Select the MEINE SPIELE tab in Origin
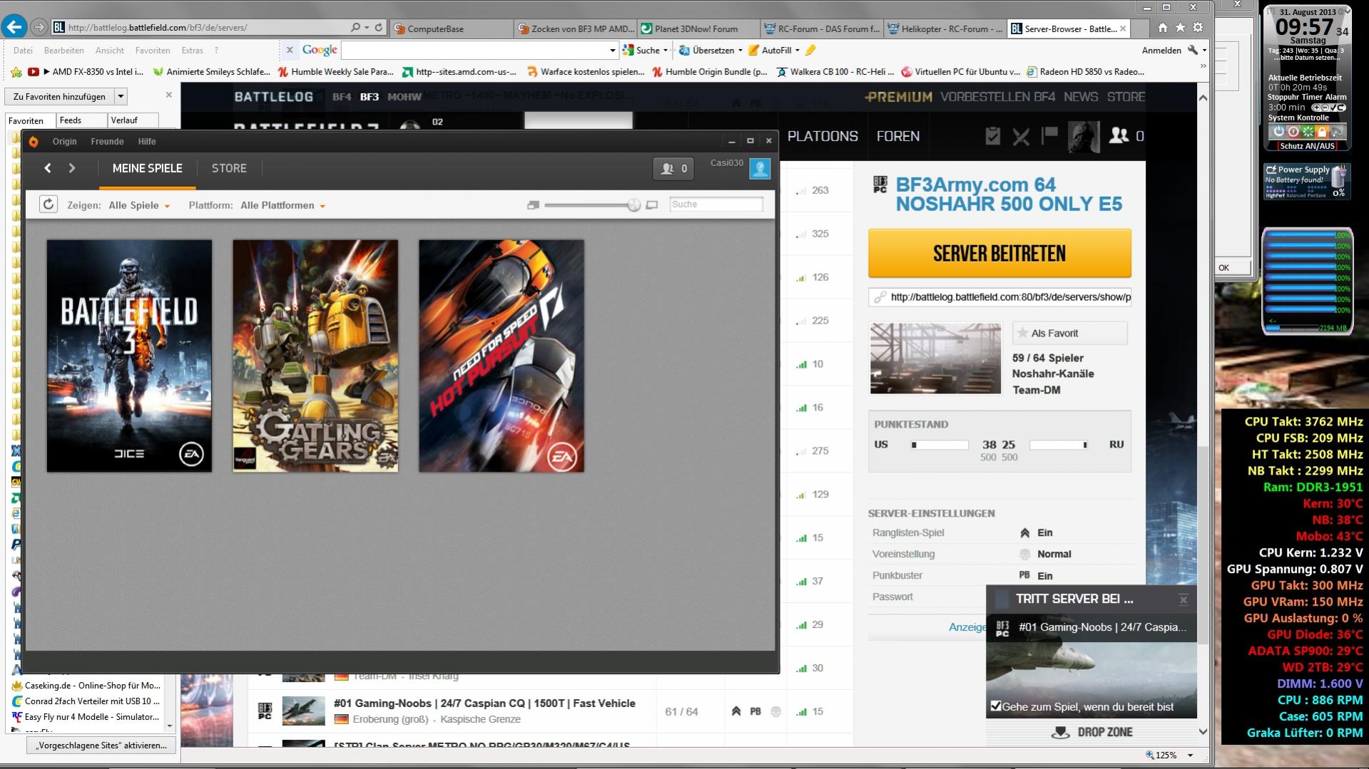 tap(148, 168)
